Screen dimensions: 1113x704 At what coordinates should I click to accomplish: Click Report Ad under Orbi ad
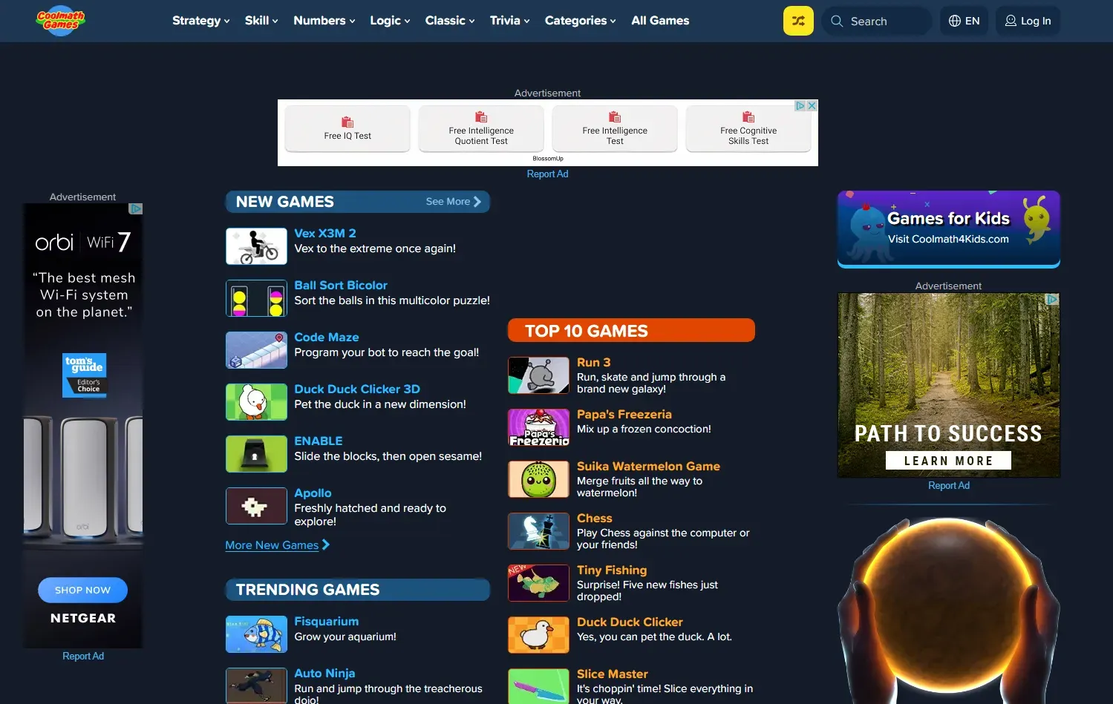(x=83, y=656)
